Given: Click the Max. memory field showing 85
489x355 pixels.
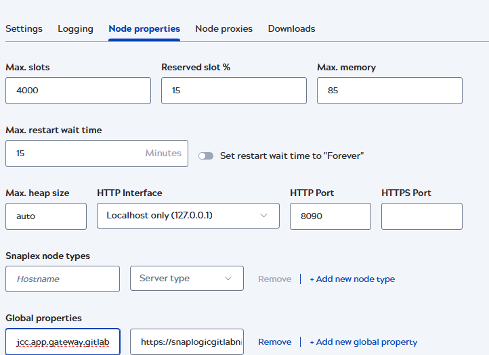Looking at the screenshot, I should (x=389, y=91).
